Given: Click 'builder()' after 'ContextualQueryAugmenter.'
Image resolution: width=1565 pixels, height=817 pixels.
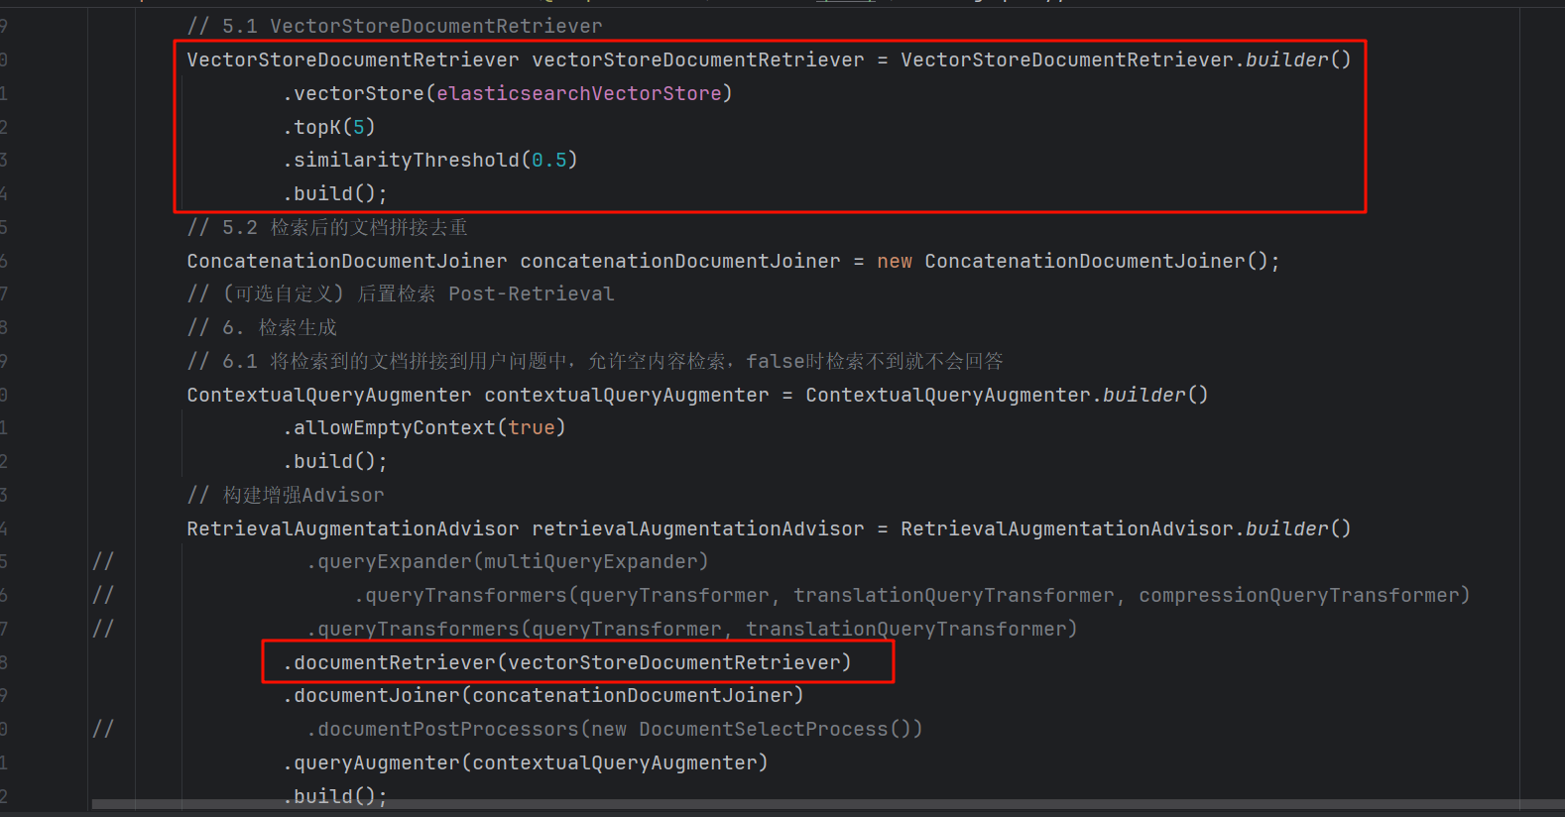Looking at the screenshot, I should (x=1155, y=395).
